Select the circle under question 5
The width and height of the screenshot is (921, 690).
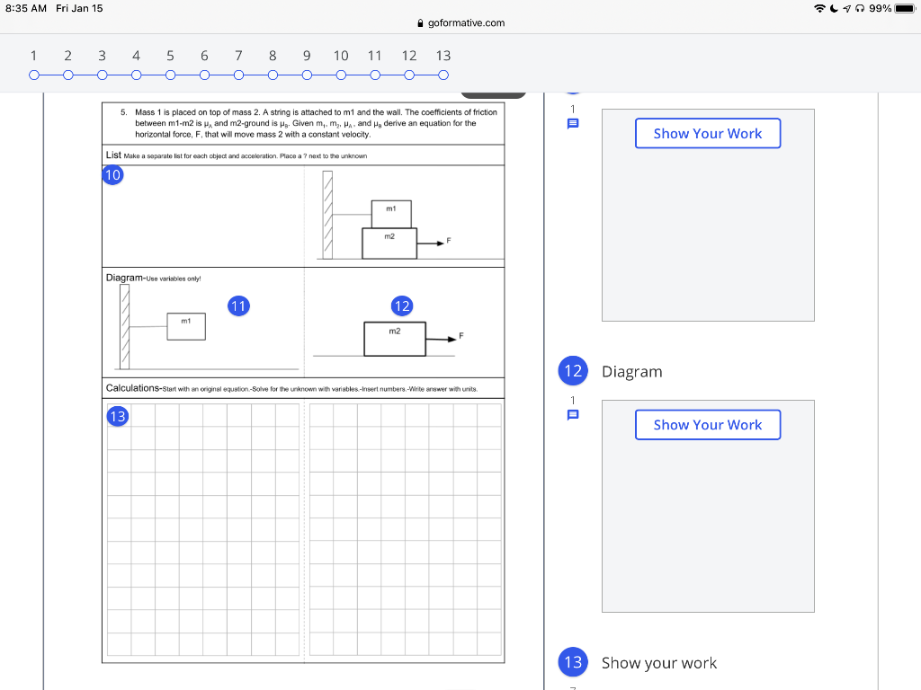coord(170,75)
